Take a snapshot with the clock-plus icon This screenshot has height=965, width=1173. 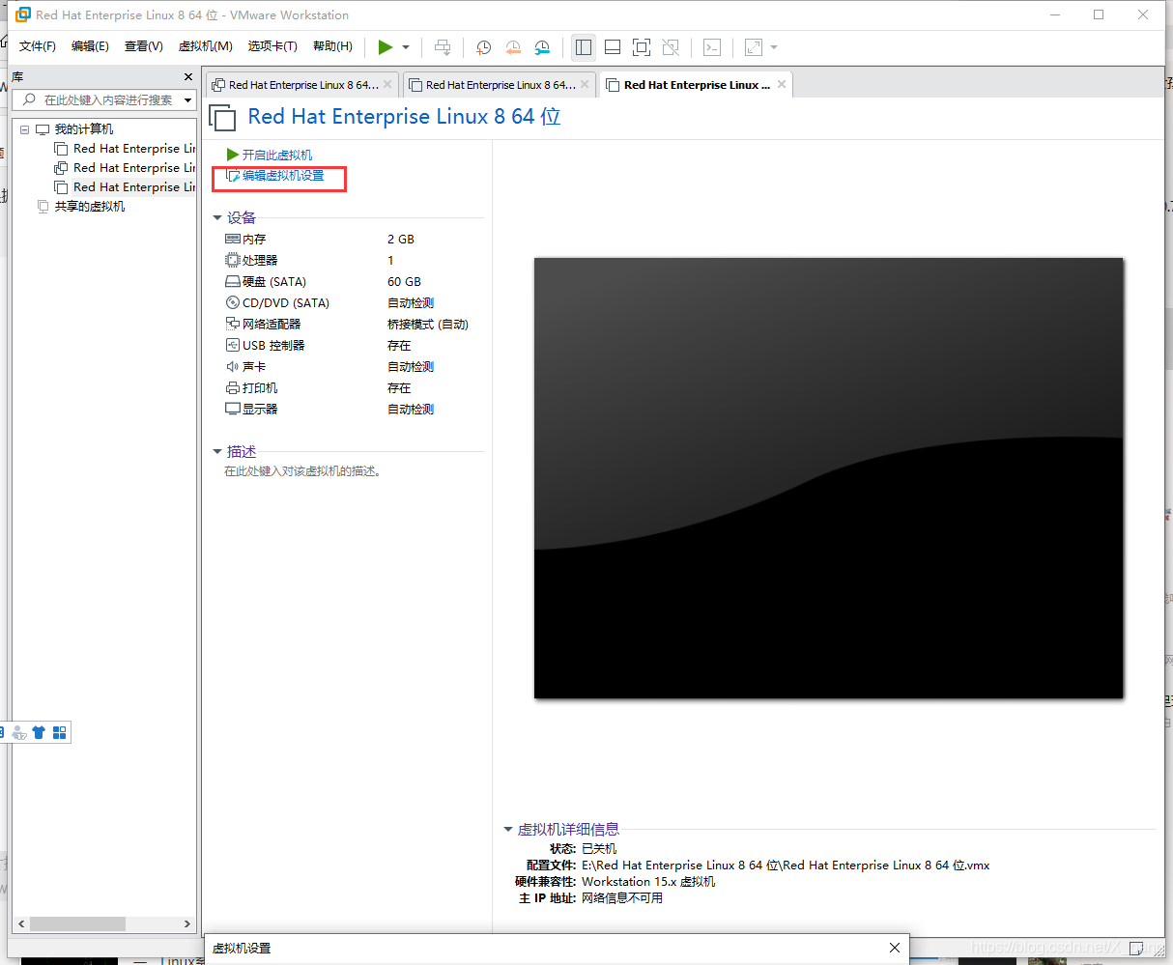pyautogui.click(x=483, y=47)
